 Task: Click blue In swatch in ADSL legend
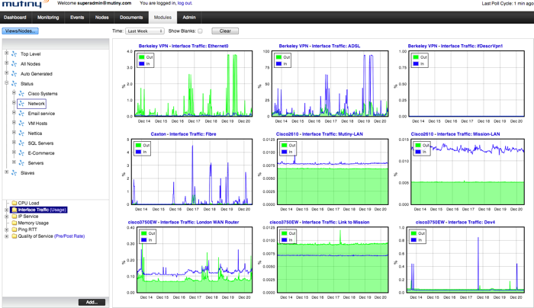279,63
